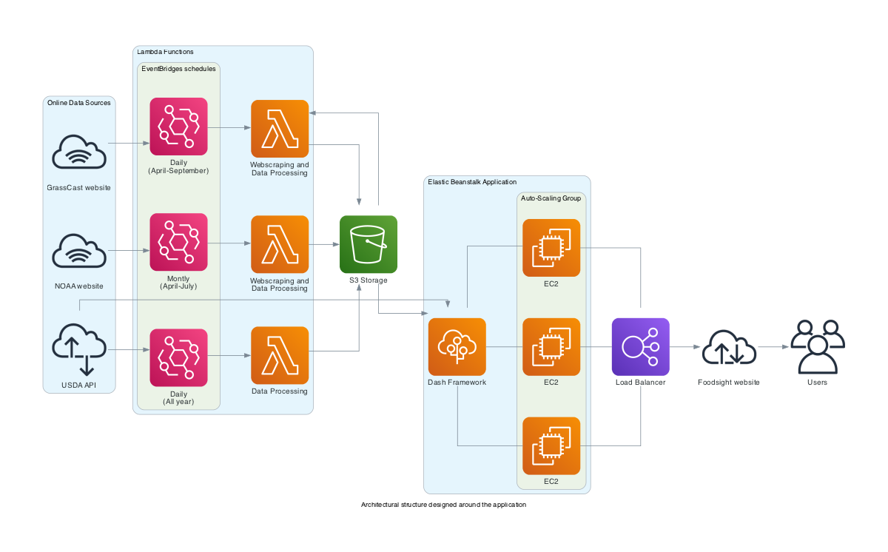Viewport: 888px width, 552px height.
Task: Select the "Load Balancer" label
Action: [x=641, y=383]
